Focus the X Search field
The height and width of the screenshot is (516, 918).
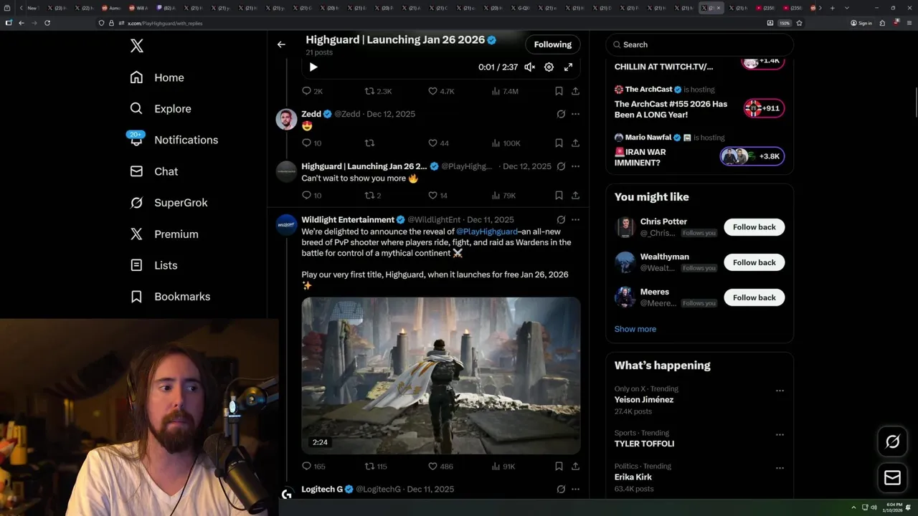coord(699,44)
